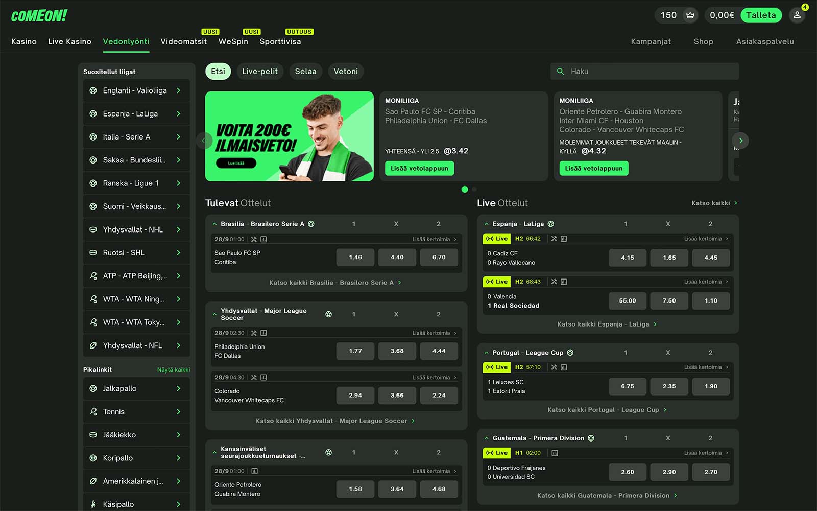The height and width of the screenshot is (511, 817).
Task: Add Sao Paulo combo bet with Lisää vetolappuun
Action: coord(419,168)
